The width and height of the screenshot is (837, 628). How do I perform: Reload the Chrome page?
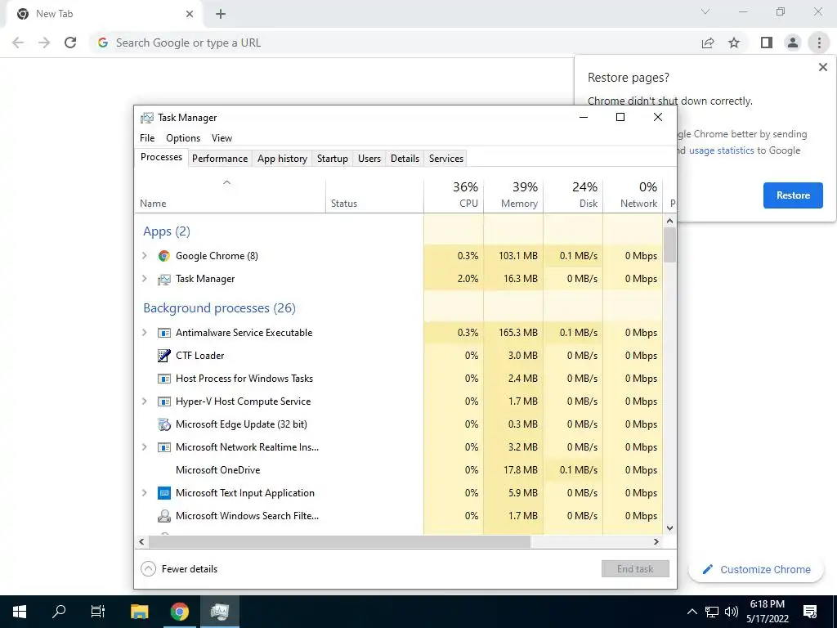coord(70,43)
